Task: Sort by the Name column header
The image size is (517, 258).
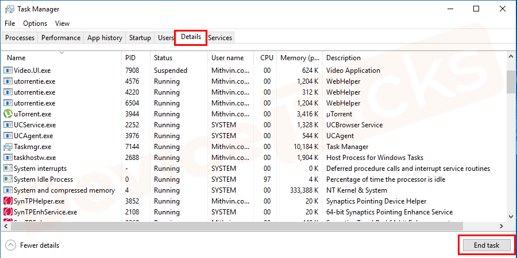Action: point(61,57)
